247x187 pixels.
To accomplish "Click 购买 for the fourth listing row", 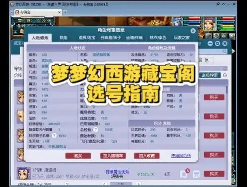I will point(214,155).
